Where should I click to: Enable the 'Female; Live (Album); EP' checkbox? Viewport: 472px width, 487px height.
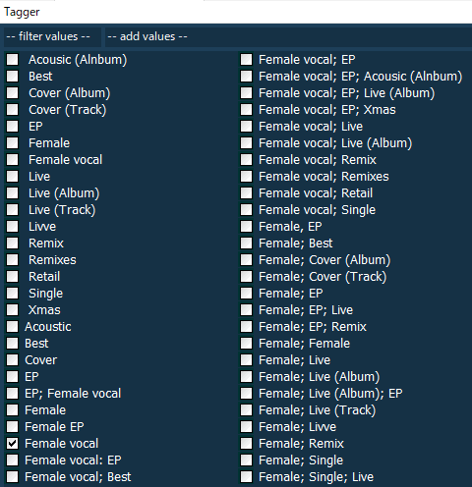(246, 393)
